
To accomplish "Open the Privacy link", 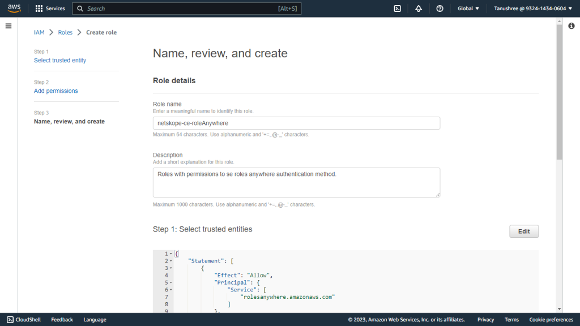I will tap(485, 320).
